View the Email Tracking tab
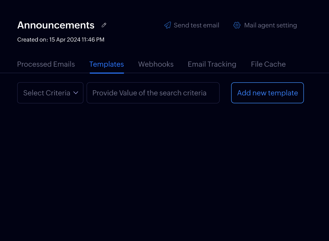 coord(212,64)
